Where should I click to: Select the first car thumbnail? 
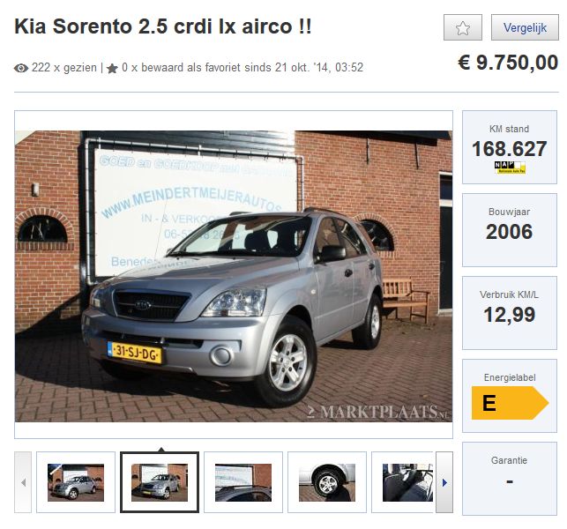click(76, 482)
